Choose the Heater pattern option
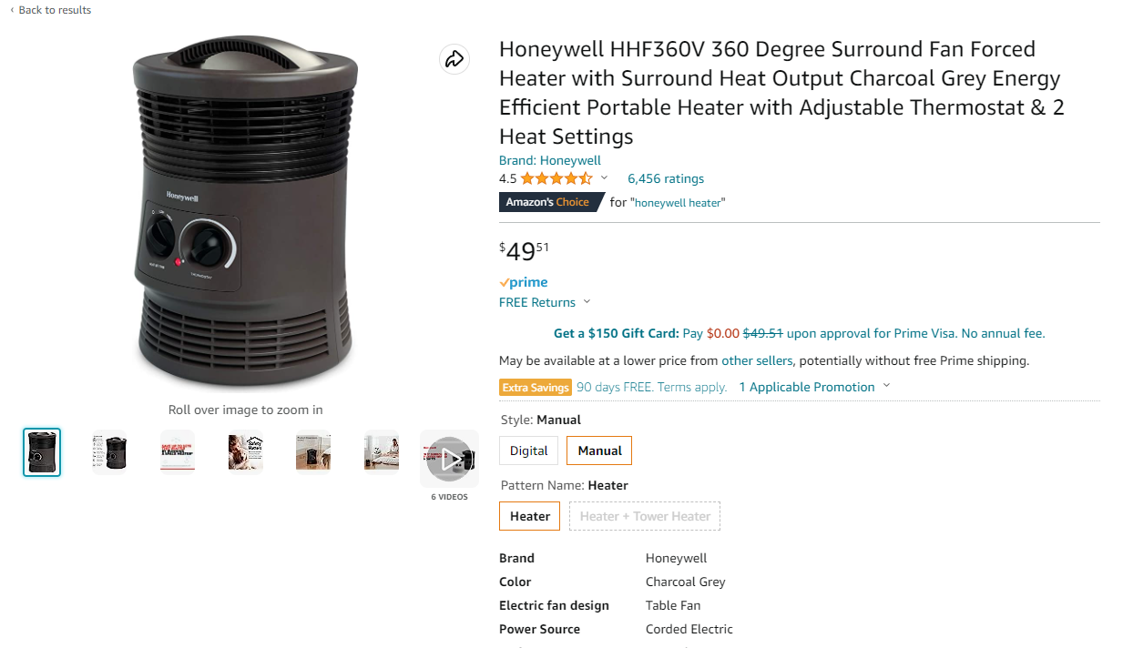 (x=529, y=516)
